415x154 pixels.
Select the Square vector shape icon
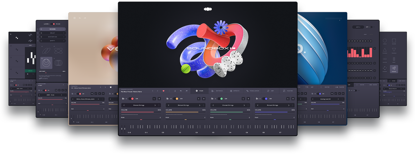(x=394, y=41)
